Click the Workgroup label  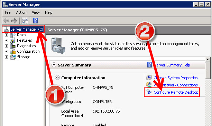[x=71, y=102]
